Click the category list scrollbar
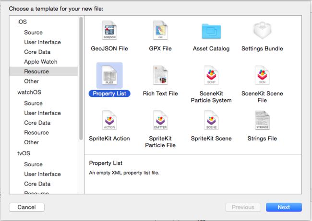Viewport: 312px width, 221px height. pos(81,79)
